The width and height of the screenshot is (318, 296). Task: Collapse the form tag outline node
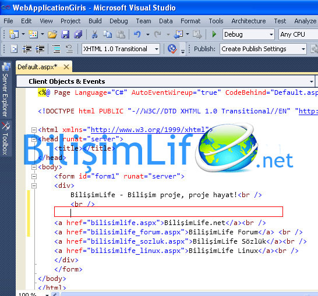point(34,177)
